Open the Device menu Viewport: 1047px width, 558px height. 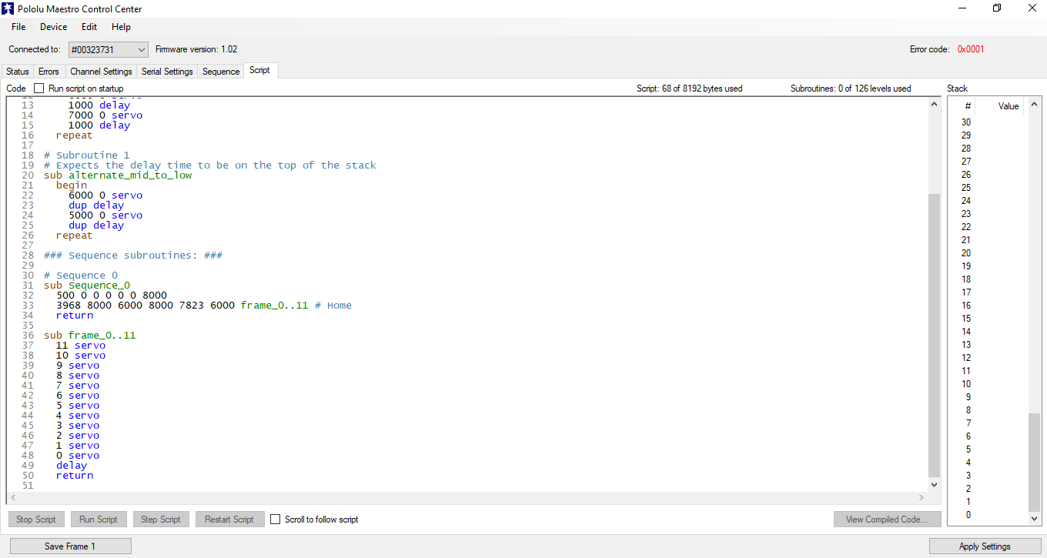point(53,26)
